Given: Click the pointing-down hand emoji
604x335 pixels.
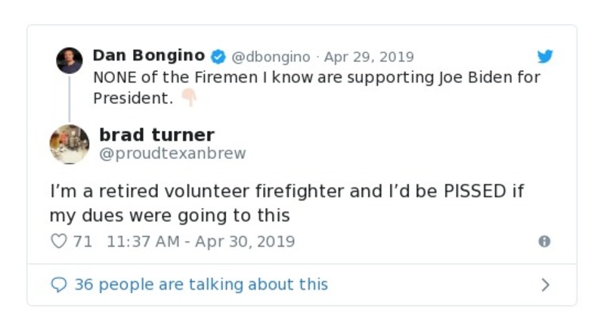Looking at the screenshot, I should tap(188, 99).
